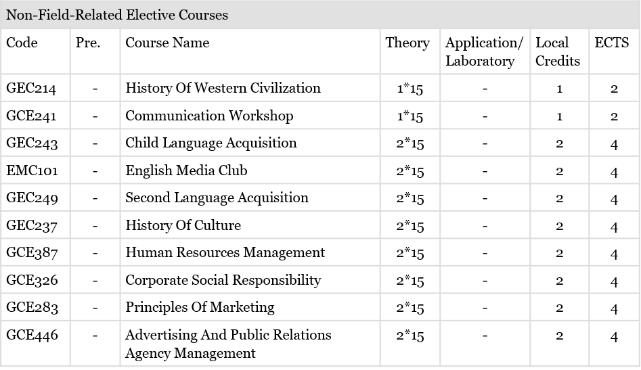Select the Communication Workshop course name
Screen dimensions: 641x370
pyautogui.click(x=209, y=116)
